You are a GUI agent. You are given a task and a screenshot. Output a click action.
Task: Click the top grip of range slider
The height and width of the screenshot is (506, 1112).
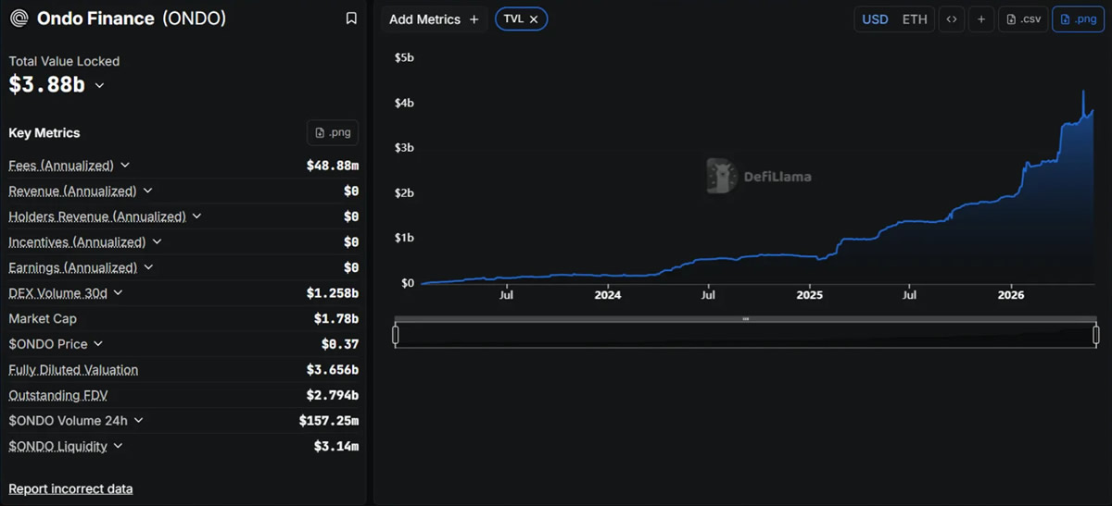pyautogui.click(x=745, y=319)
